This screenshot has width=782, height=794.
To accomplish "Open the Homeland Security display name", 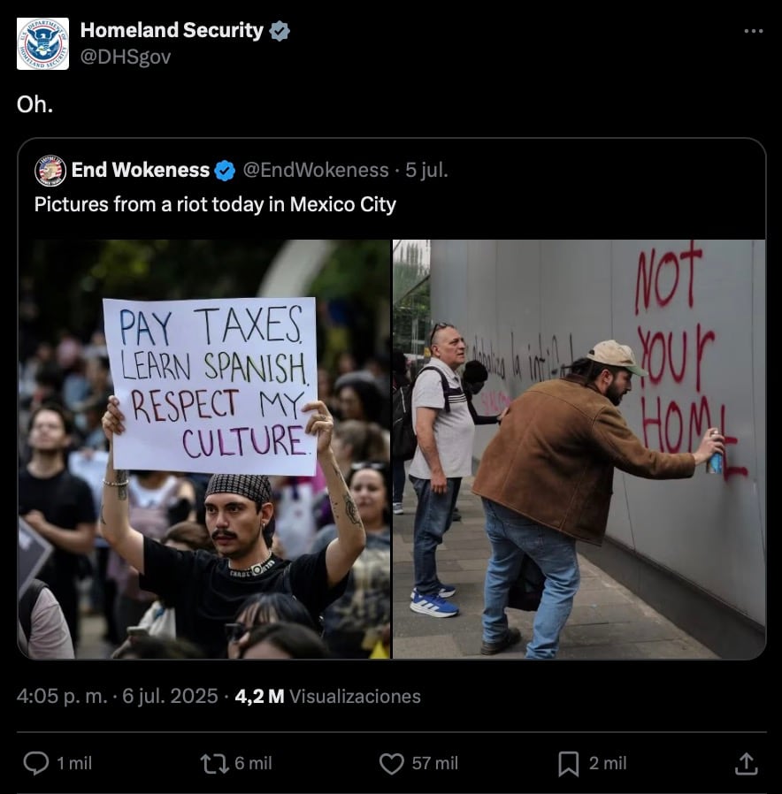I will point(172,30).
